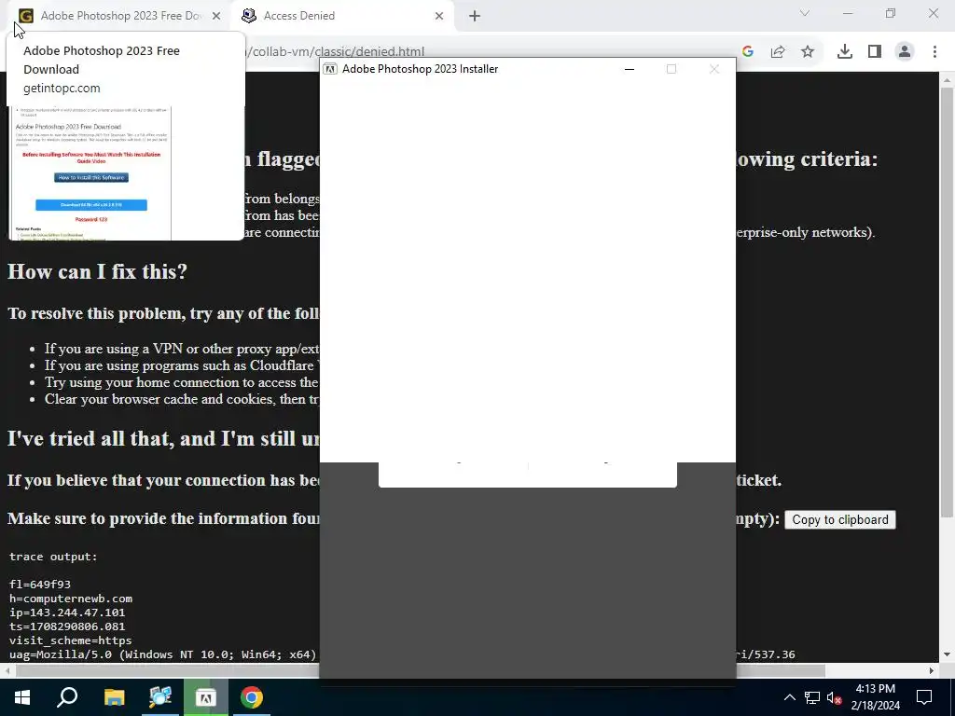Open the Windows Start menu
Viewport: 955px width, 716px height.
(x=22, y=697)
